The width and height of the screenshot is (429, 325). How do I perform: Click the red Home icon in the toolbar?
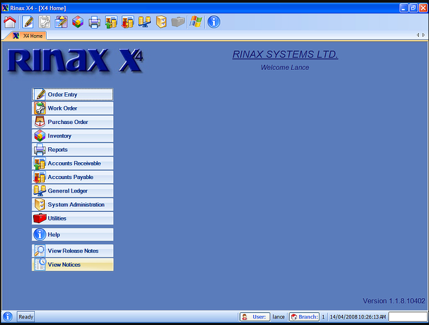pyautogui.click(x=10, y=22)
